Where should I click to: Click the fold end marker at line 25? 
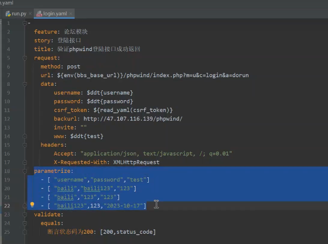tap(24, 232)
